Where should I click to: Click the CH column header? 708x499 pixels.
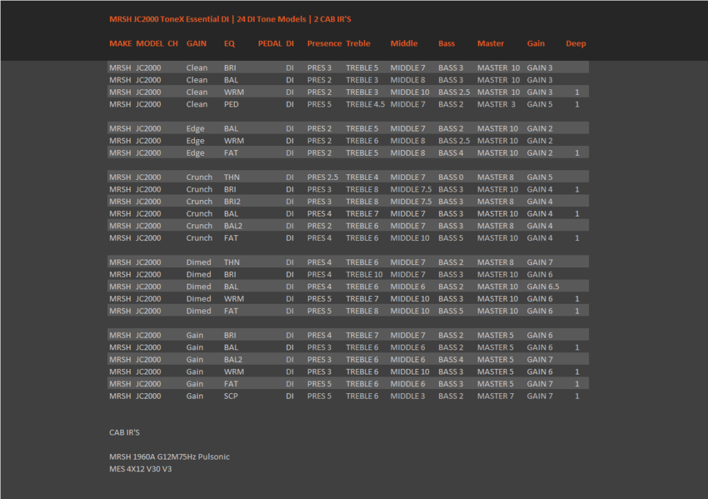coord(173,44)
